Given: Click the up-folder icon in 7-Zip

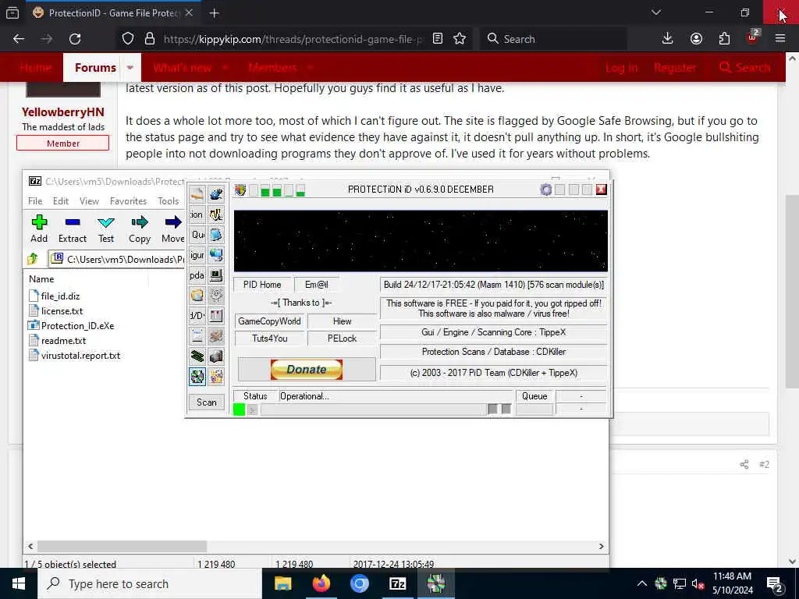Looking at the screenshot, I should [x=33, y=259].
